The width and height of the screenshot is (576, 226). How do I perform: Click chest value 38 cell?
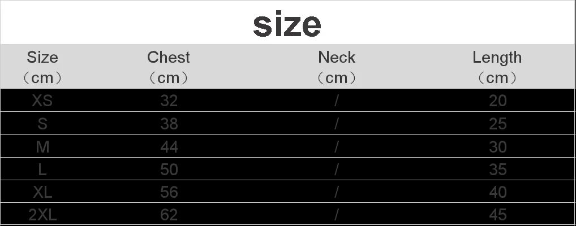click(x=169, y=124)
